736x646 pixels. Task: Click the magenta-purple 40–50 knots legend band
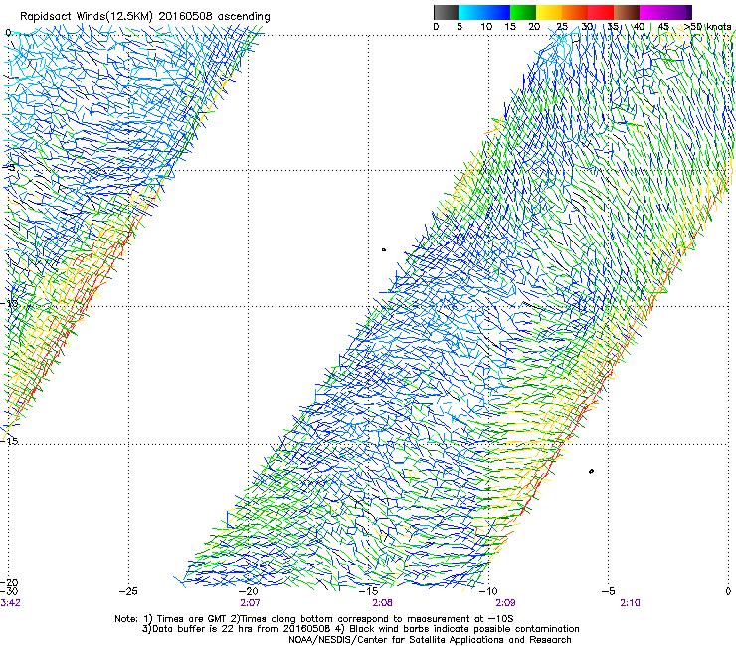pyautogui.click(x=665, y=12)
